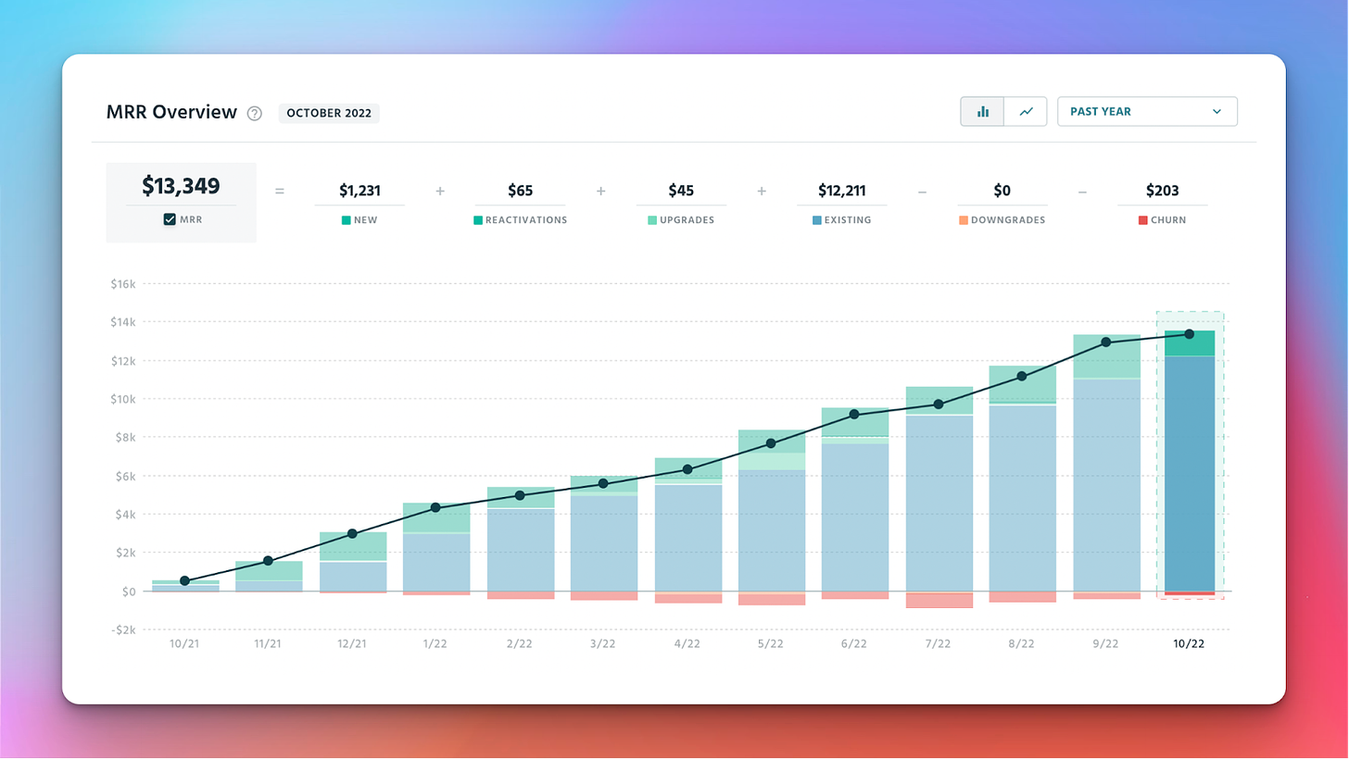Click the Downgrades legend swatch

[x=964, y=220]
